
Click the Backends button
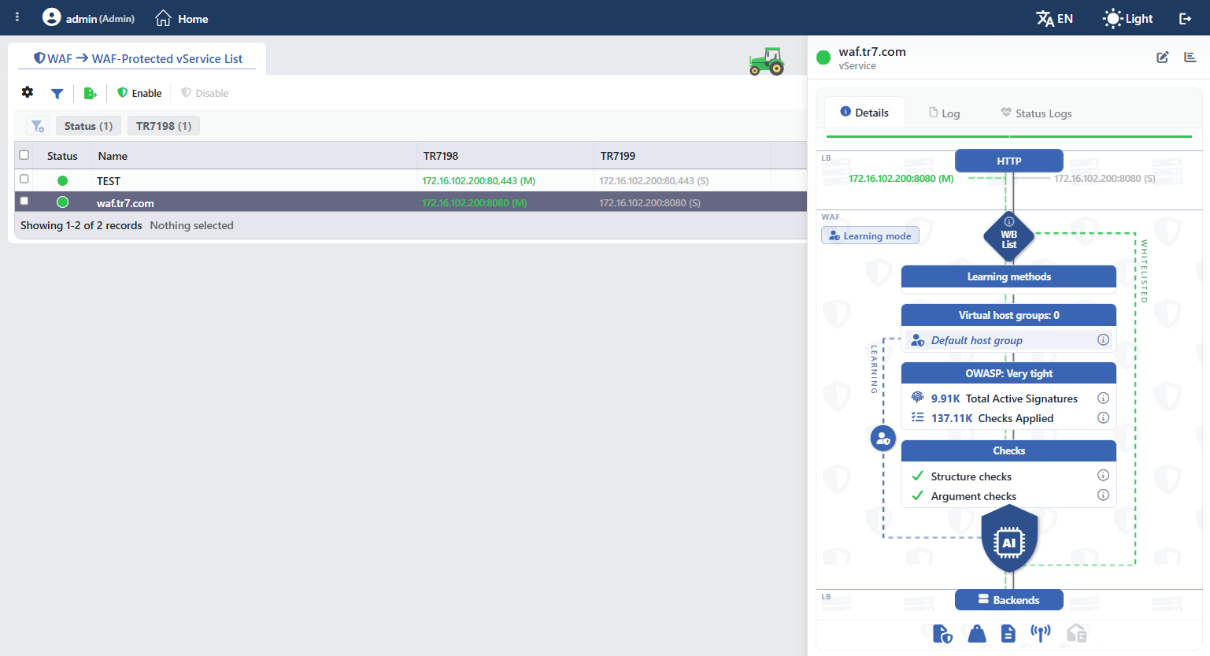(x=1009, y=600)
